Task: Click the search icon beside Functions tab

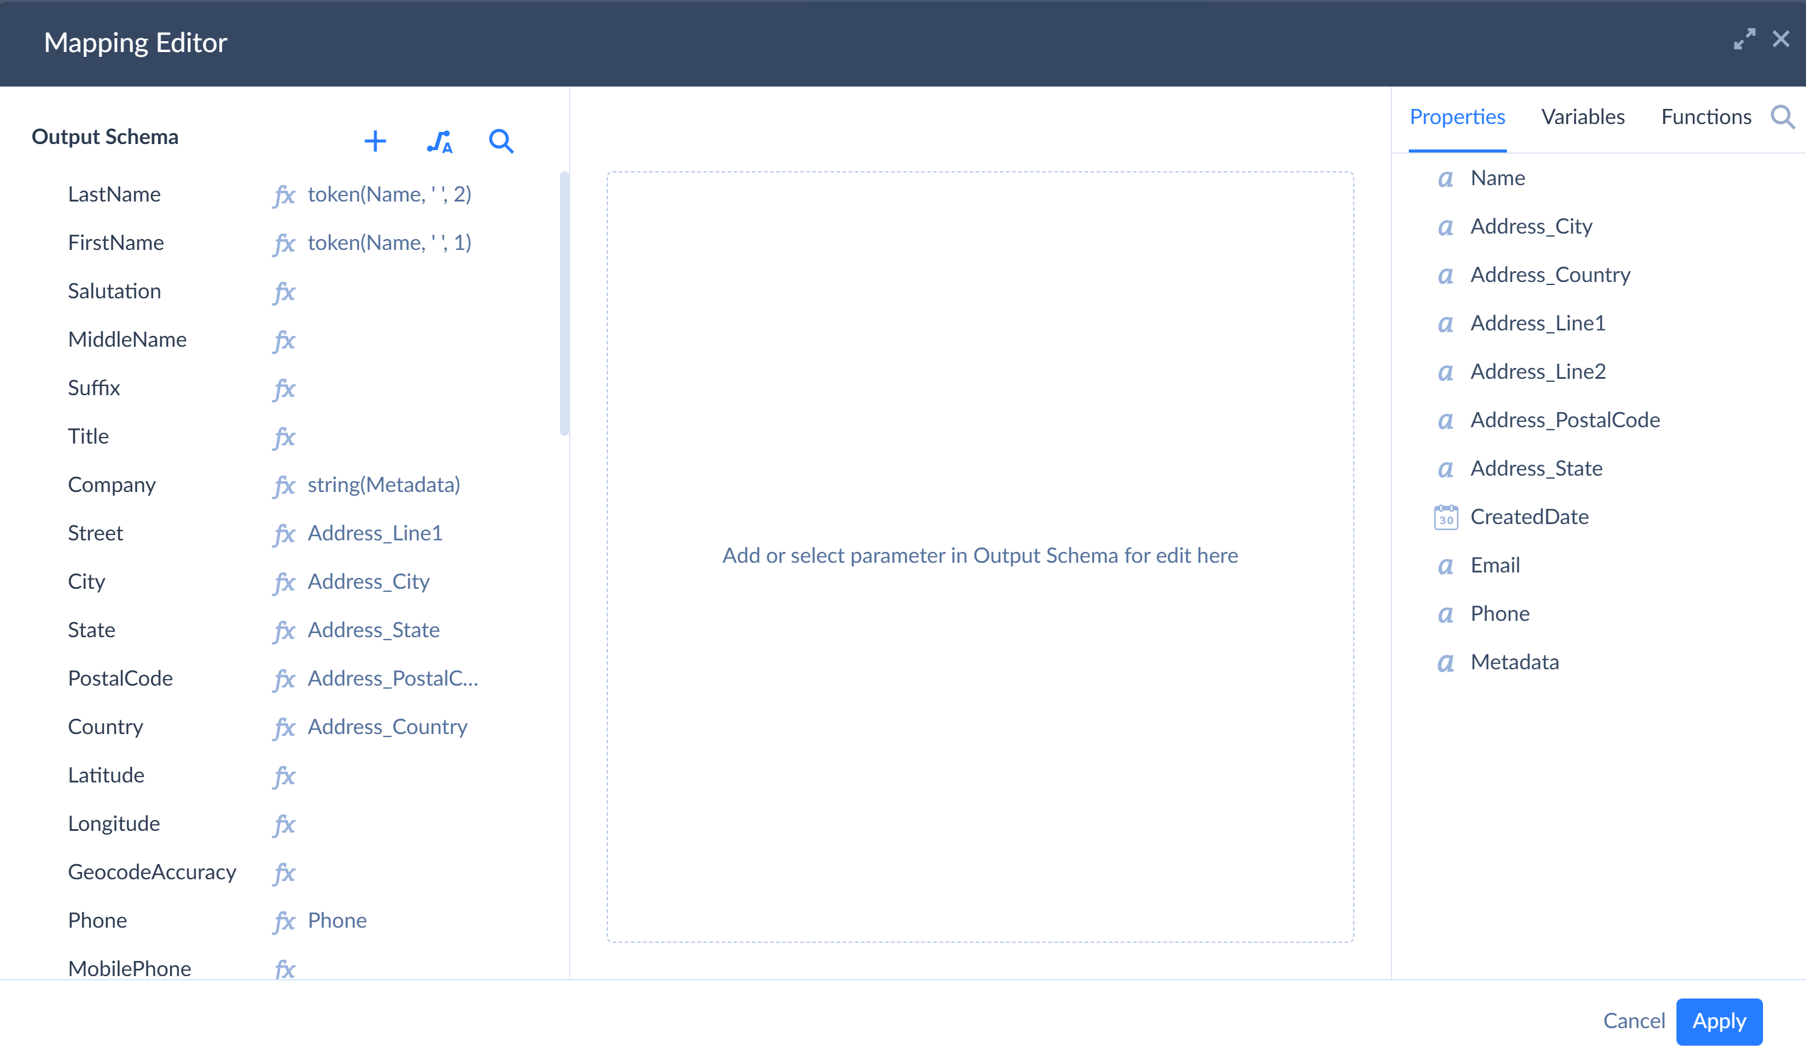Action: 1782,117
